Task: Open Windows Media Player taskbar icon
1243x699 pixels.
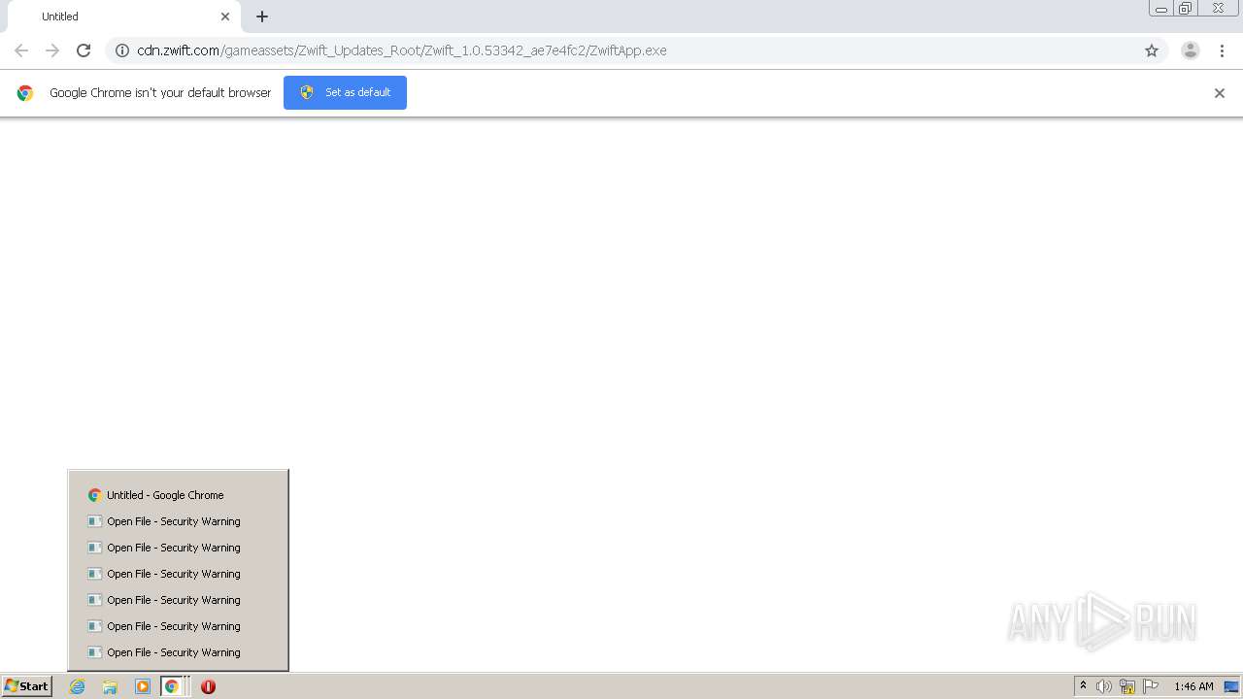Action: [x=143, y=686]
